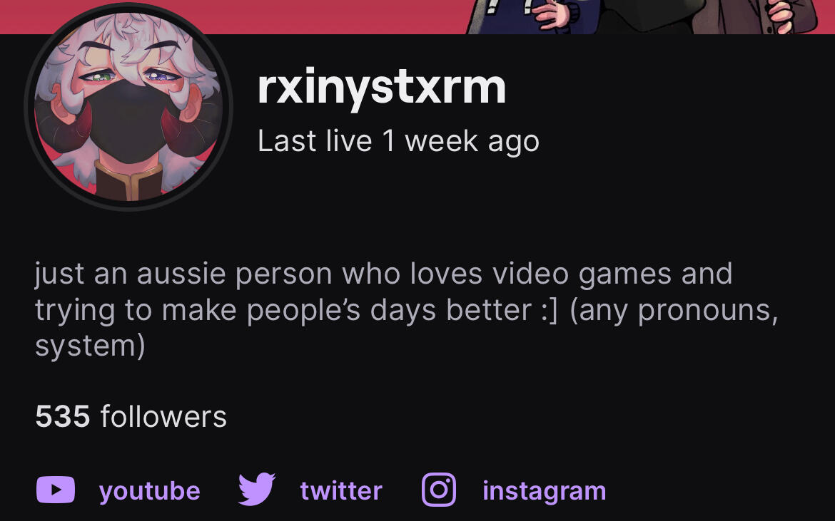Open the youtube text link

(x=150, y=490)
